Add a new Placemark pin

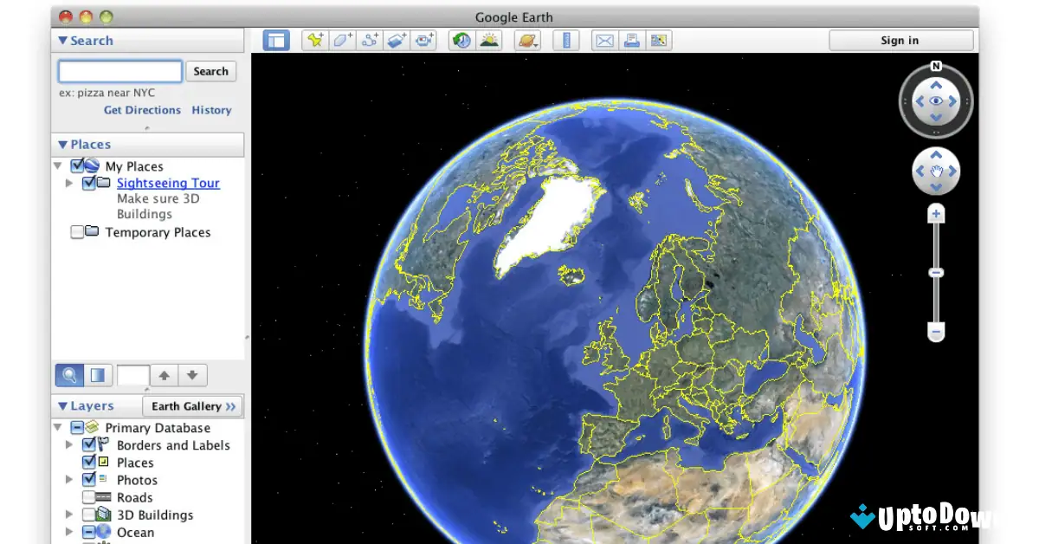click(x=314, y=40)
